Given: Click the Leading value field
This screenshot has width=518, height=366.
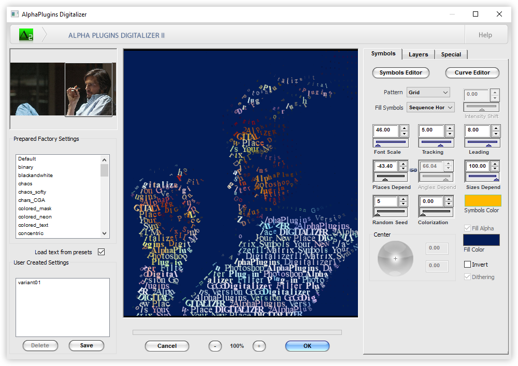Looking at the screenshot, I should tap(478, 130).
